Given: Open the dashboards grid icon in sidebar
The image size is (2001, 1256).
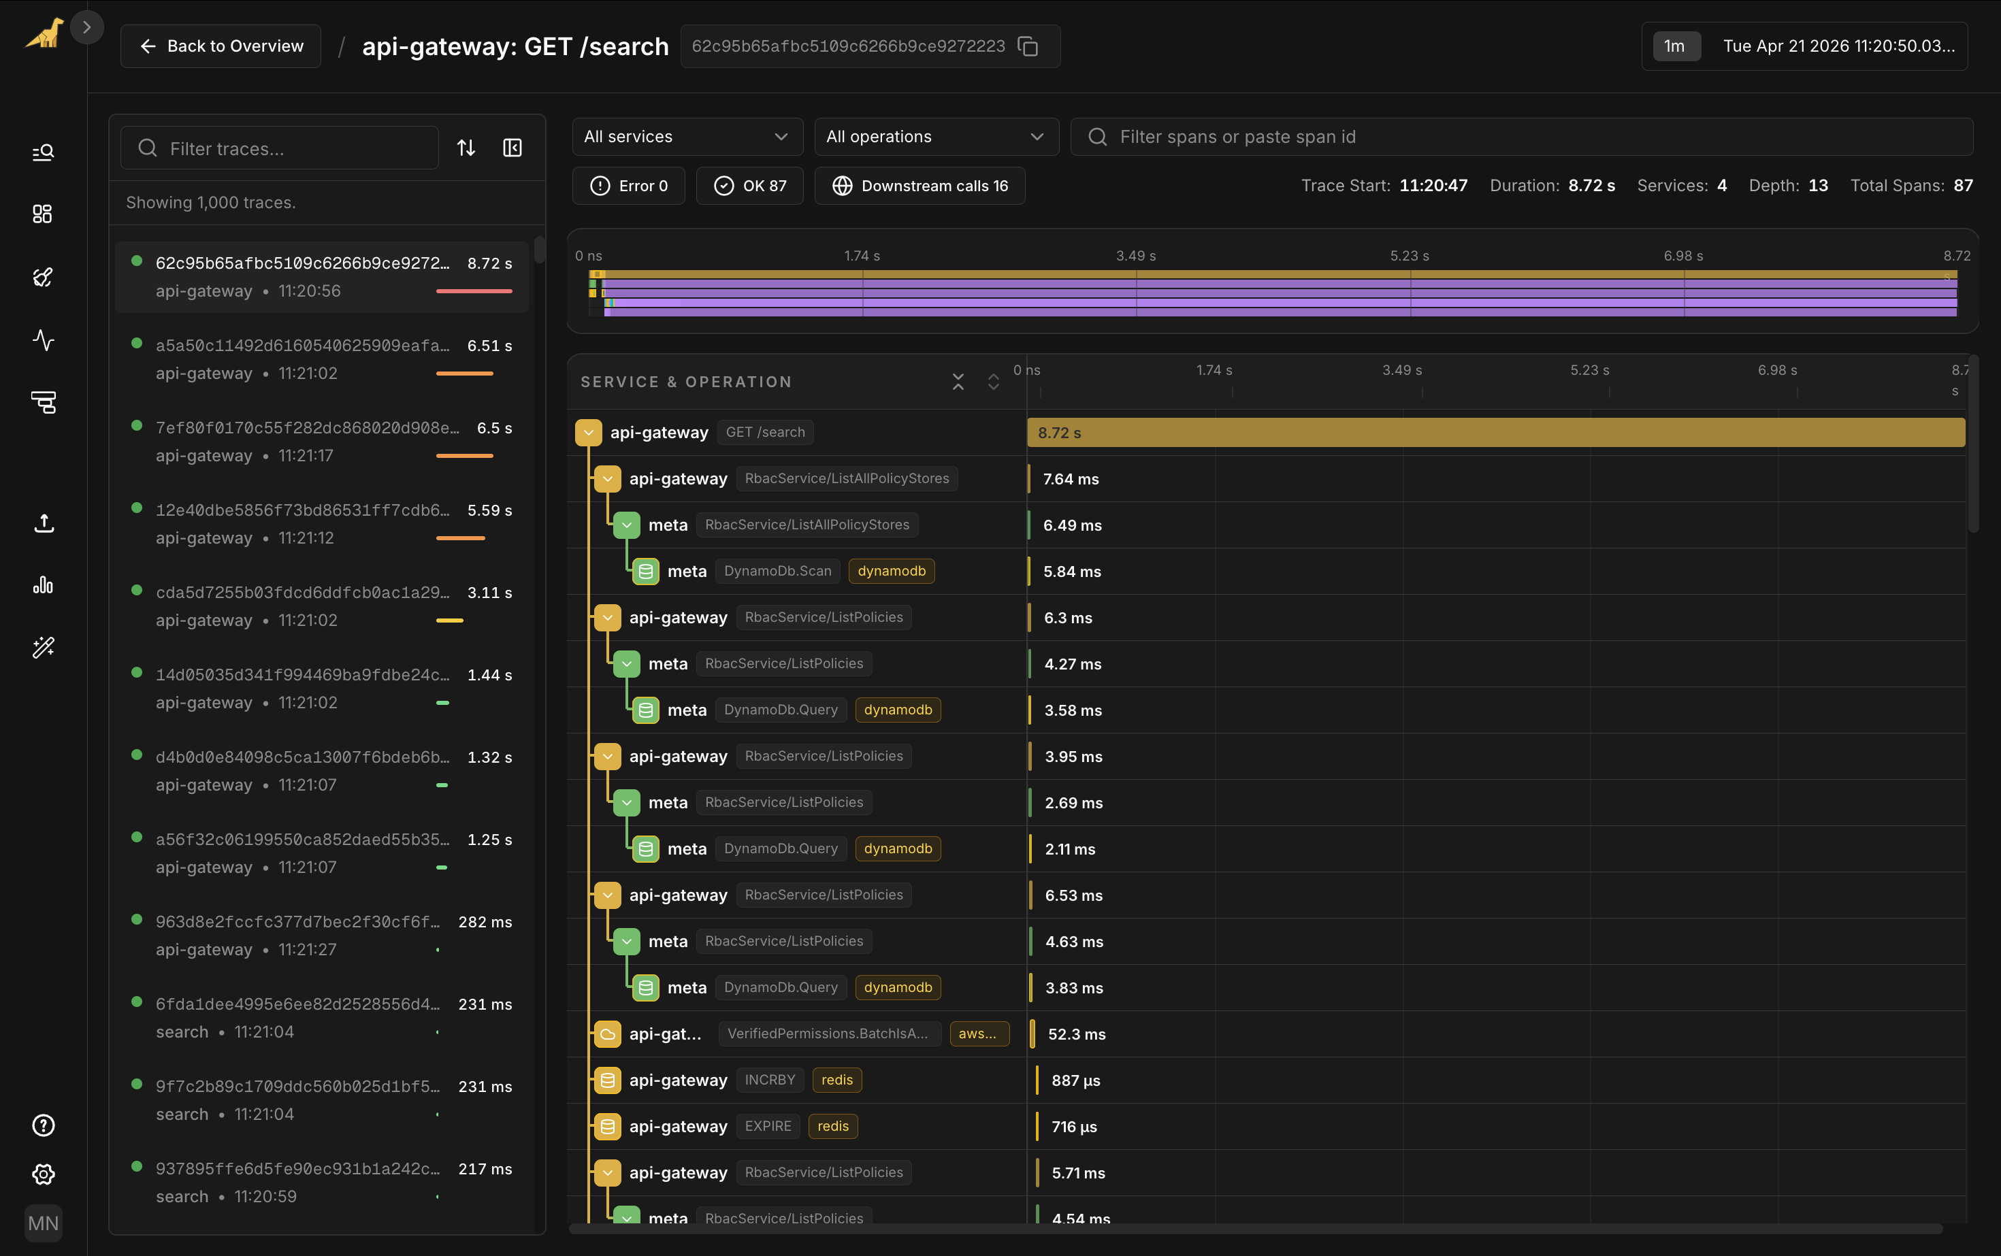Looking at the screenshot, I should point(43,214).
